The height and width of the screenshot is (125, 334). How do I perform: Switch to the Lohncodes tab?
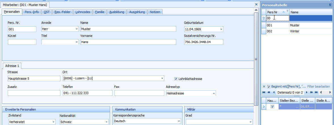82,12
